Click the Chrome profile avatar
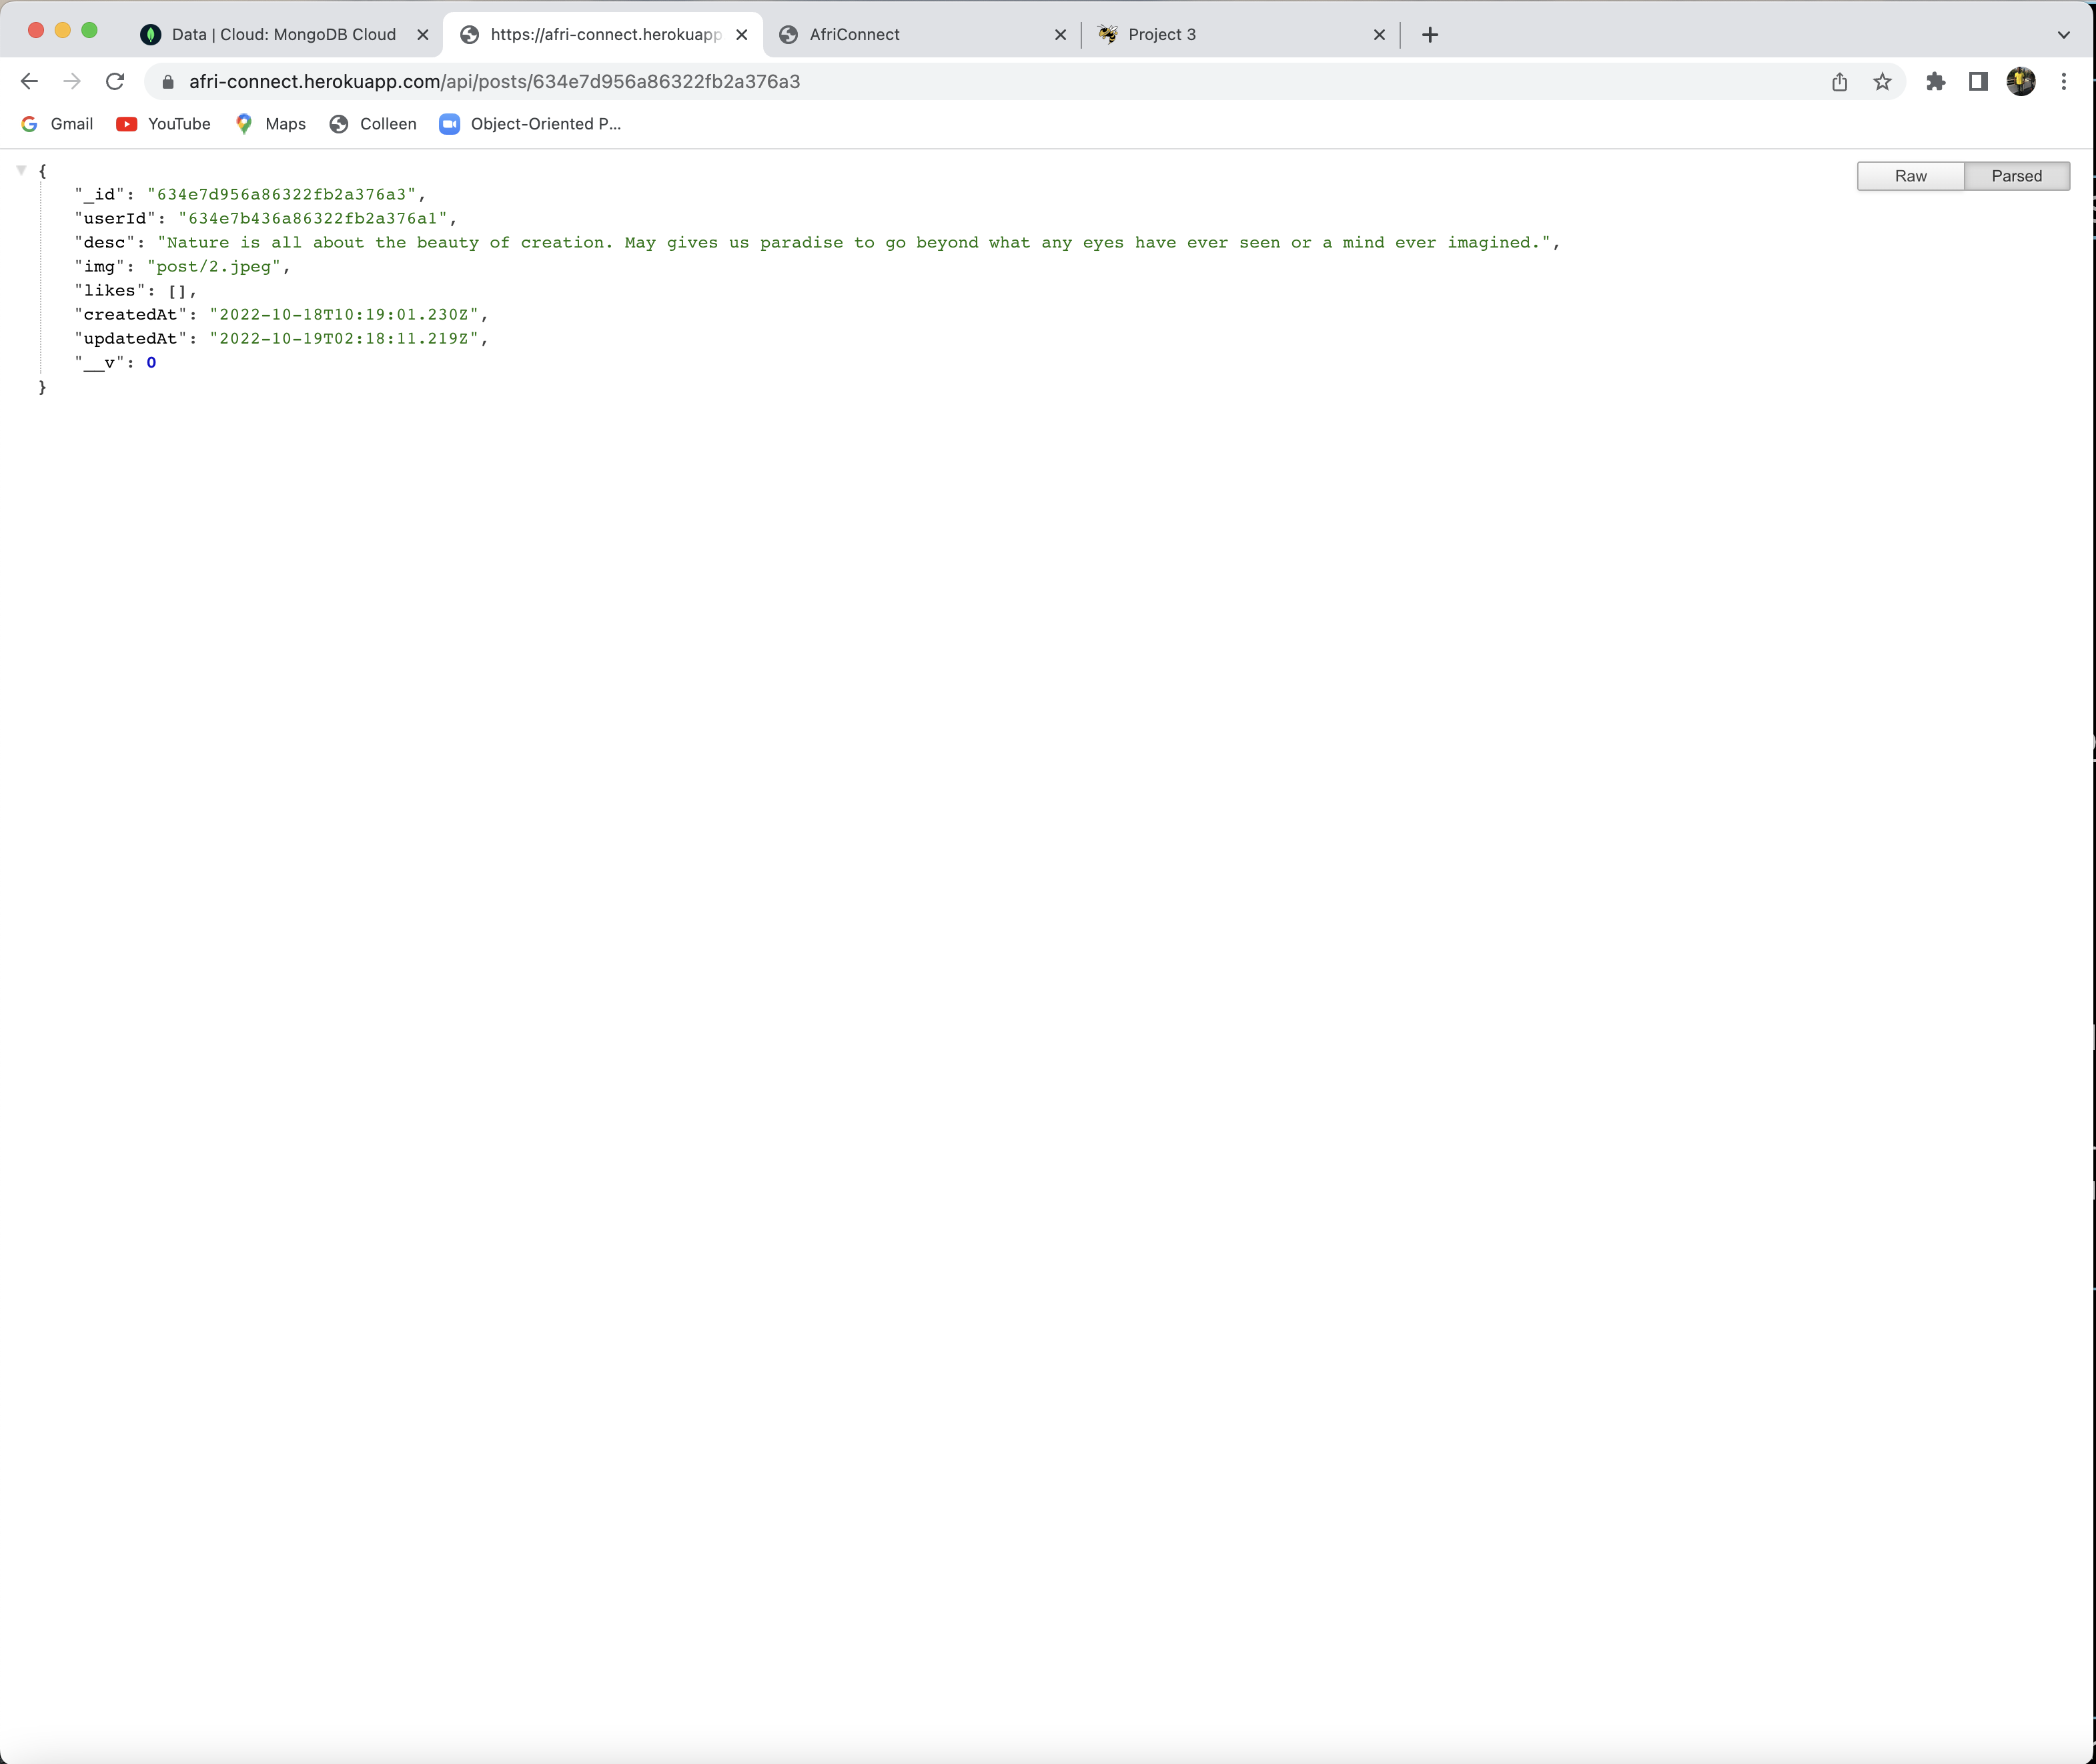This screenshot has height=1764, width=2096. [2021, 81]
